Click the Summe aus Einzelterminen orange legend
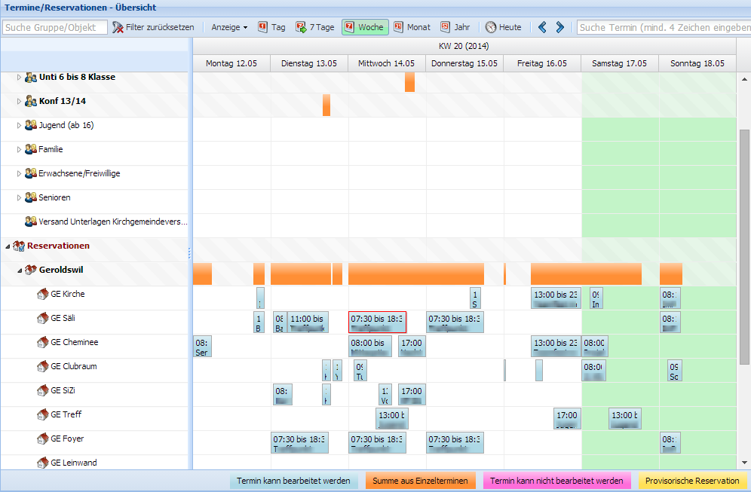Viewport: 751px width, 492px height. [x=421, y=481]
